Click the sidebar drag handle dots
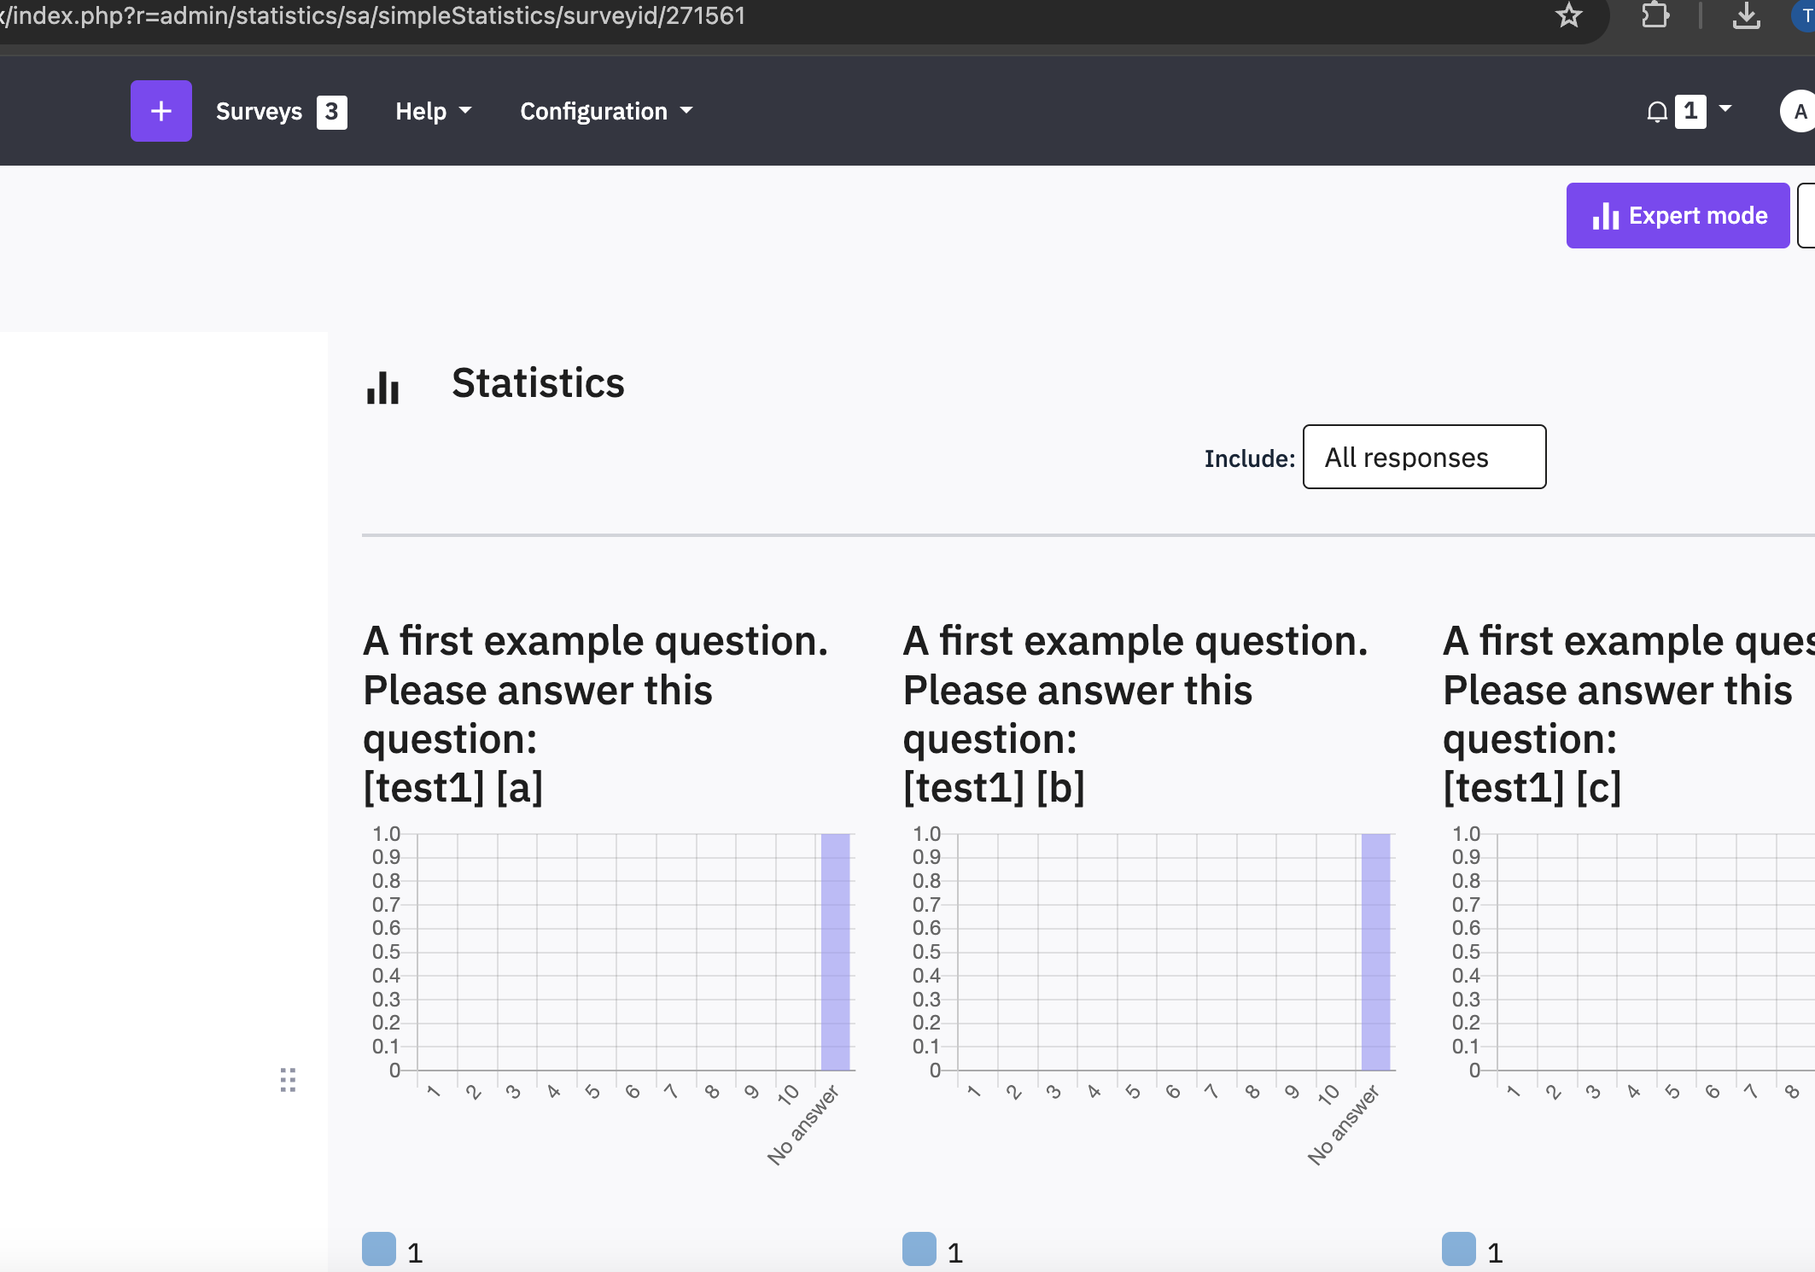Screen dimensions: 1815x1272 pyautogui.click(x=288, y=1080)
